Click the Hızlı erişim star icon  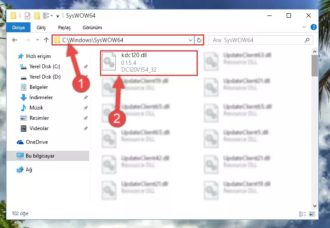(x=21, y=56)
